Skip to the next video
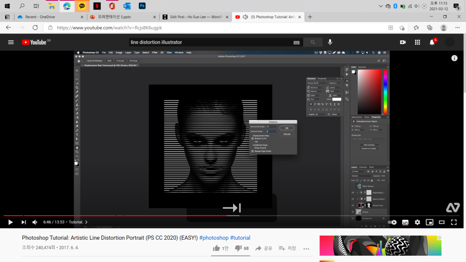466x262 pixels. click(x=24, y=222)
